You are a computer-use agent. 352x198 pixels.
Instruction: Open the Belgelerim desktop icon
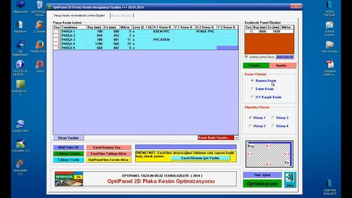click(x=20, y=26)
